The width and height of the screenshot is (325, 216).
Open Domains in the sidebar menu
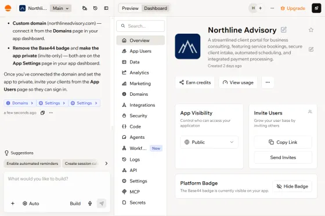(x=140, y=94)
